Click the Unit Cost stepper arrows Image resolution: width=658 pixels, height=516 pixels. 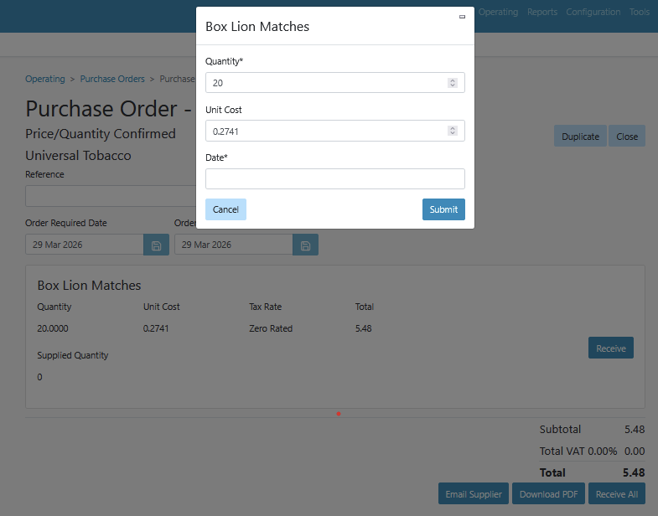(x=453, y=131)
